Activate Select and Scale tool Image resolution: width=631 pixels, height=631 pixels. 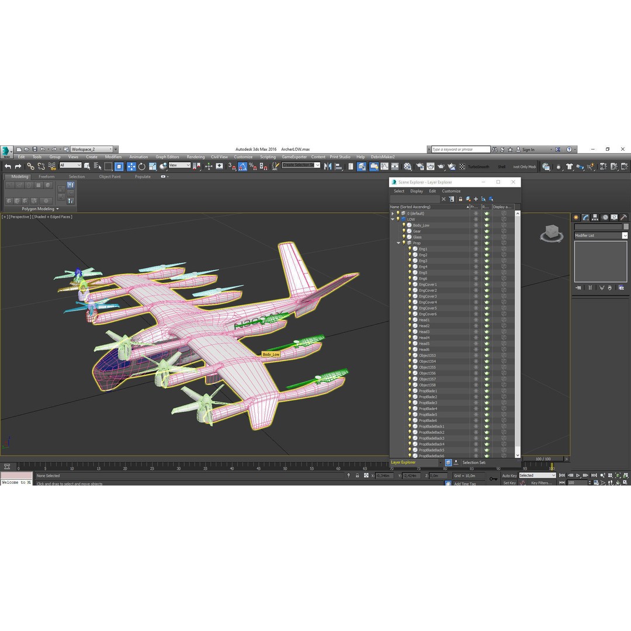point(152,166)
